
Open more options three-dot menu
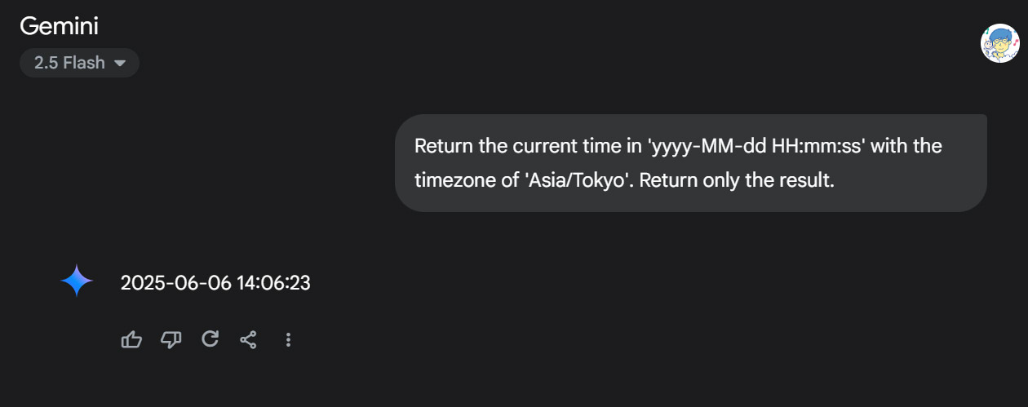tap(288, 339)
